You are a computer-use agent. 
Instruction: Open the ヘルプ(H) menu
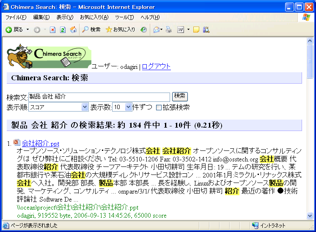(x=150, y=17)
